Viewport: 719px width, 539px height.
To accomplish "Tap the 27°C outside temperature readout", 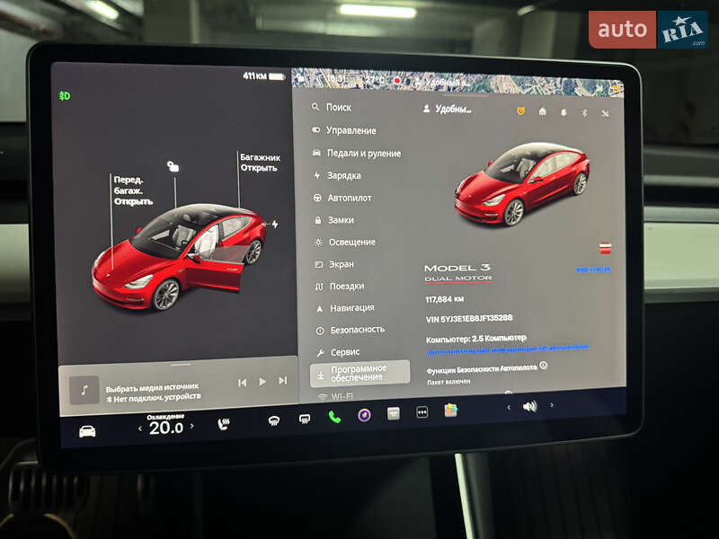I will 375,80.
